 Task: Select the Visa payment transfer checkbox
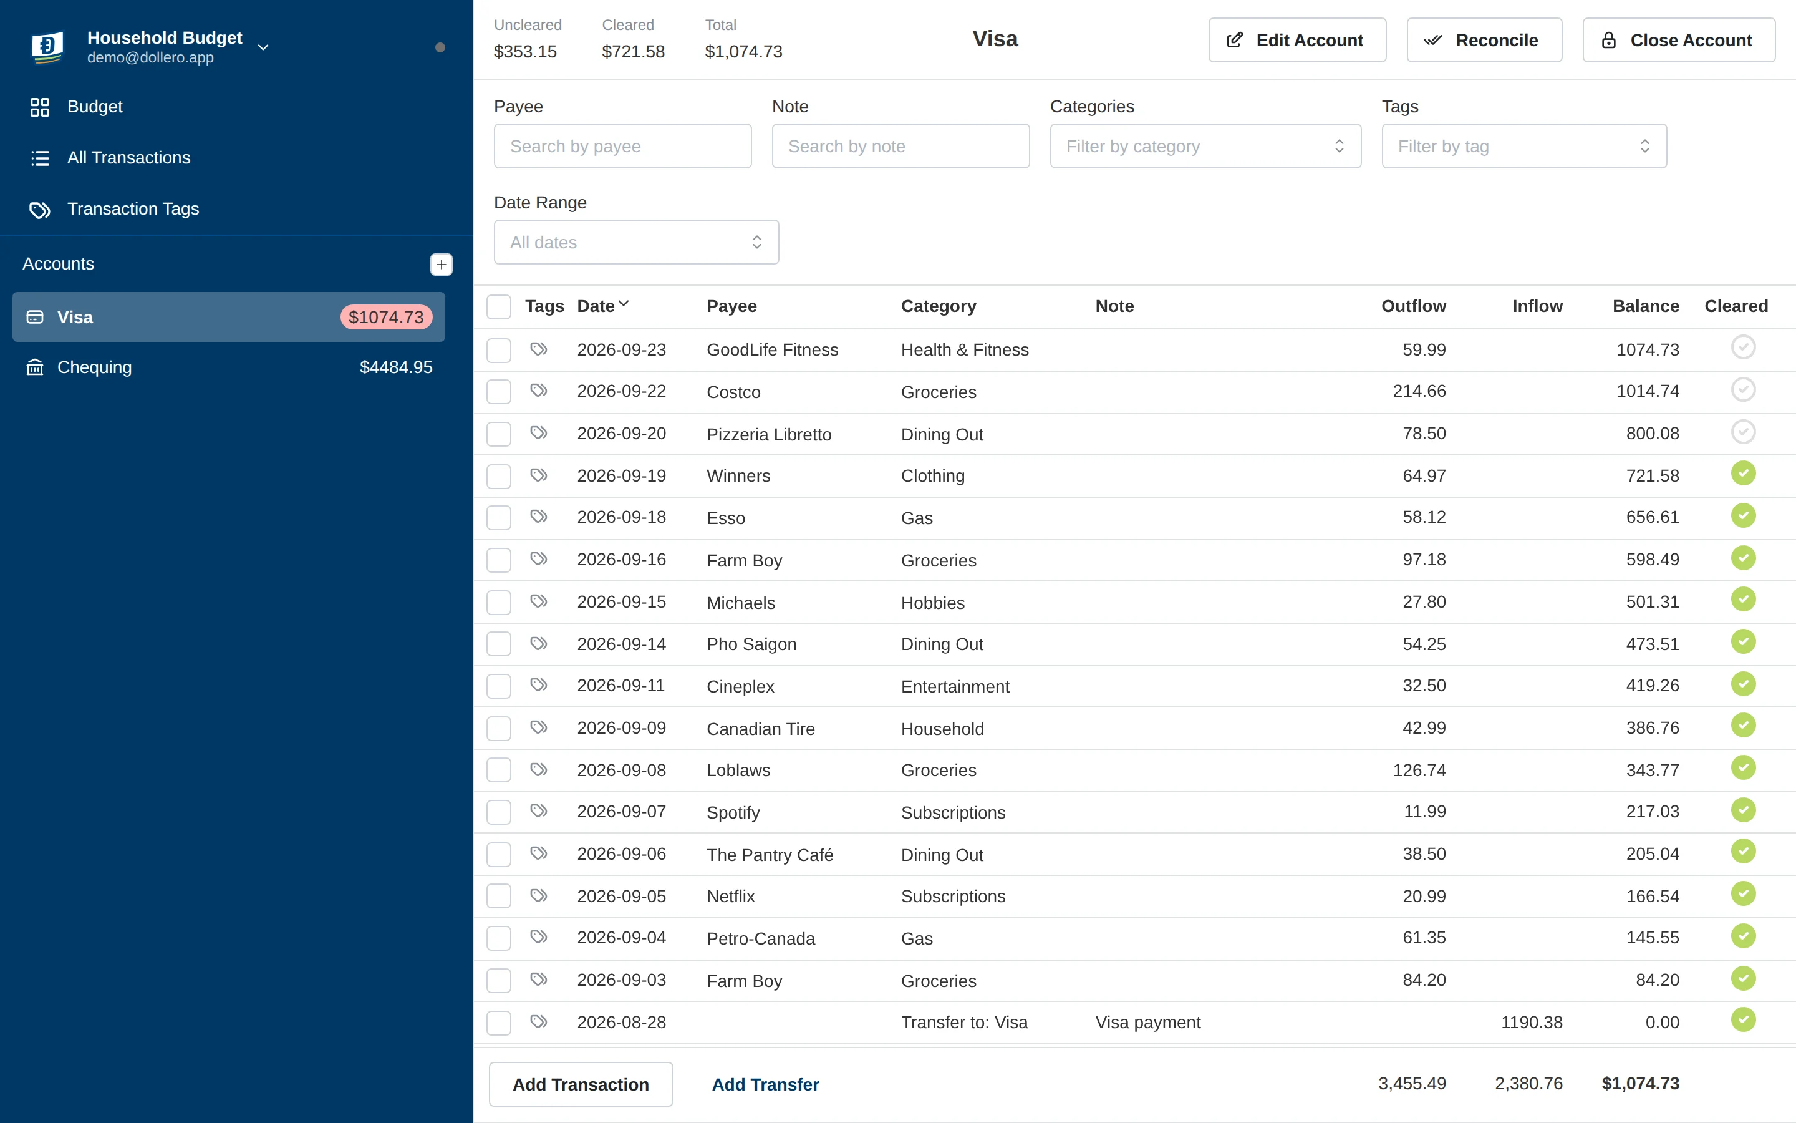(499, 1023)
